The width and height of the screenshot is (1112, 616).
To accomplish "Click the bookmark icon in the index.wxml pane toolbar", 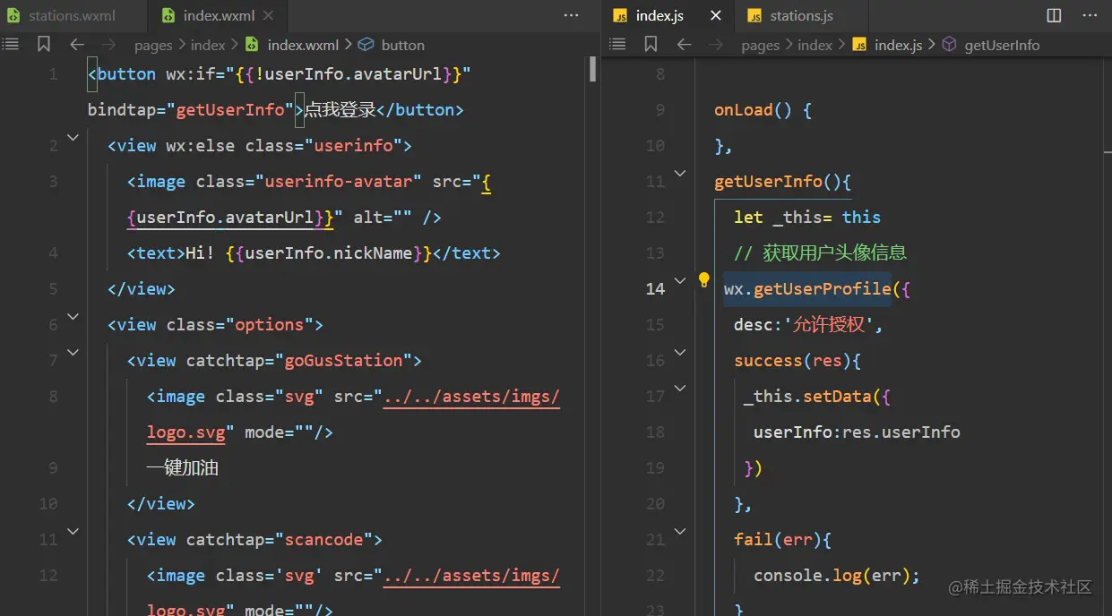I will (44, 44).
